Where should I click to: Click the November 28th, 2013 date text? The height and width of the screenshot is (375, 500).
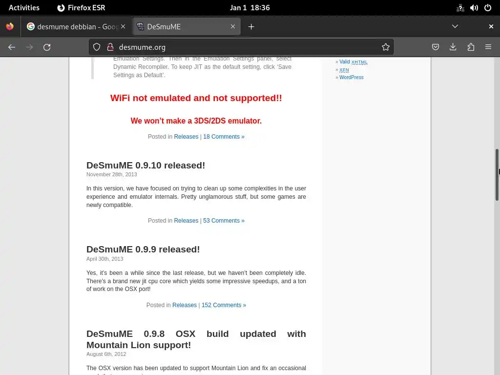click(x=112, y=174)
